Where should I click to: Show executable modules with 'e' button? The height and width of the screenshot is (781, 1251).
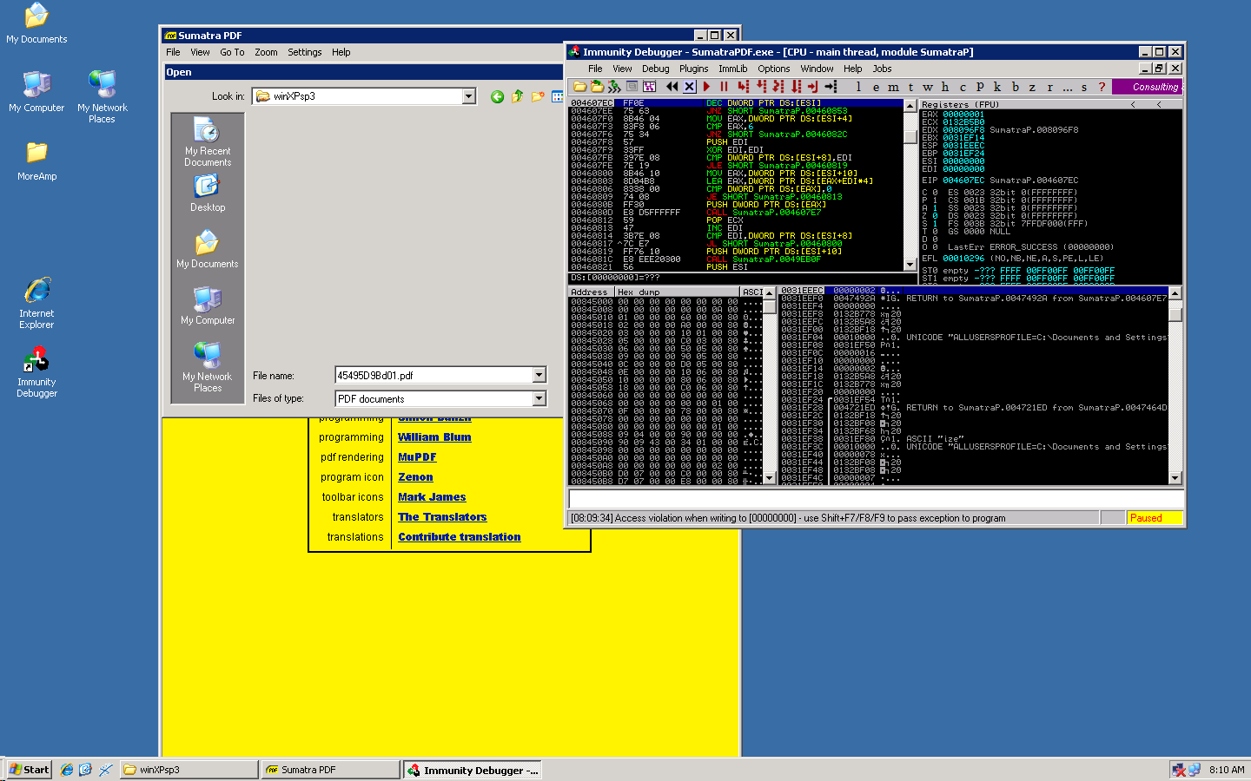[876, 87]
